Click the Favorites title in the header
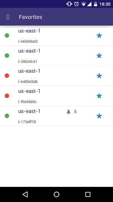 (x=30, y=17)
